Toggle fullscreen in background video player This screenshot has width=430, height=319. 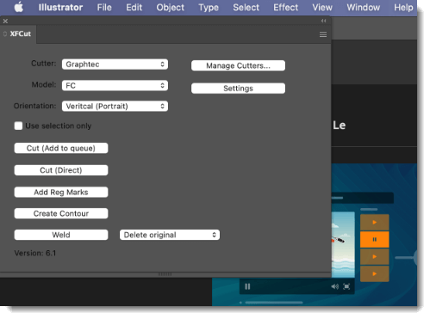coord(346,286)
